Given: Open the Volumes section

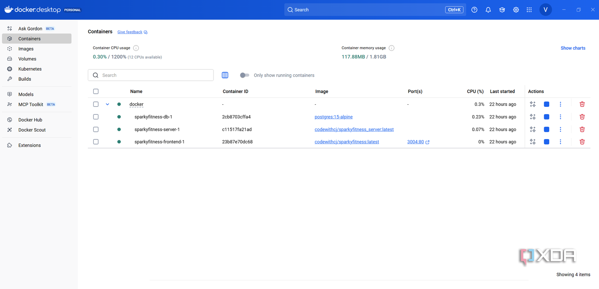Looking at the screenshot, I should click(x=27, y=59).
